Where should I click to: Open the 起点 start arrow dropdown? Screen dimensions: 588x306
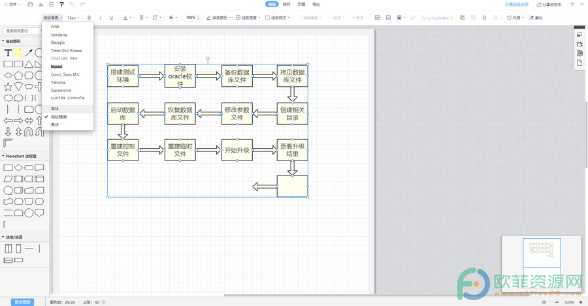click(336, 18)
